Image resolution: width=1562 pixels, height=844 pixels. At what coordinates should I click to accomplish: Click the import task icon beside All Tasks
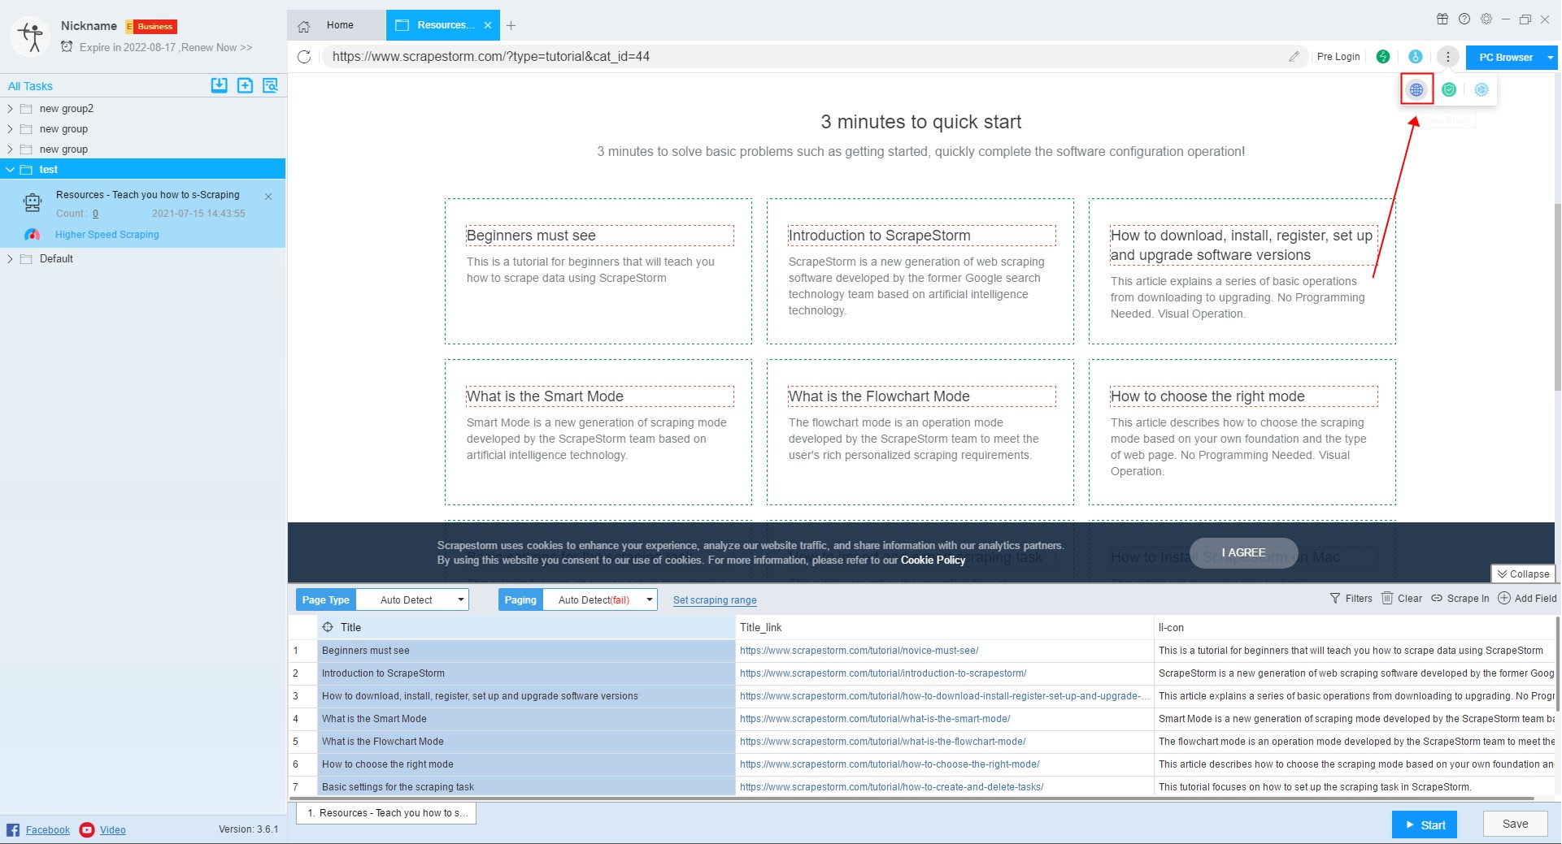point(219,85)
